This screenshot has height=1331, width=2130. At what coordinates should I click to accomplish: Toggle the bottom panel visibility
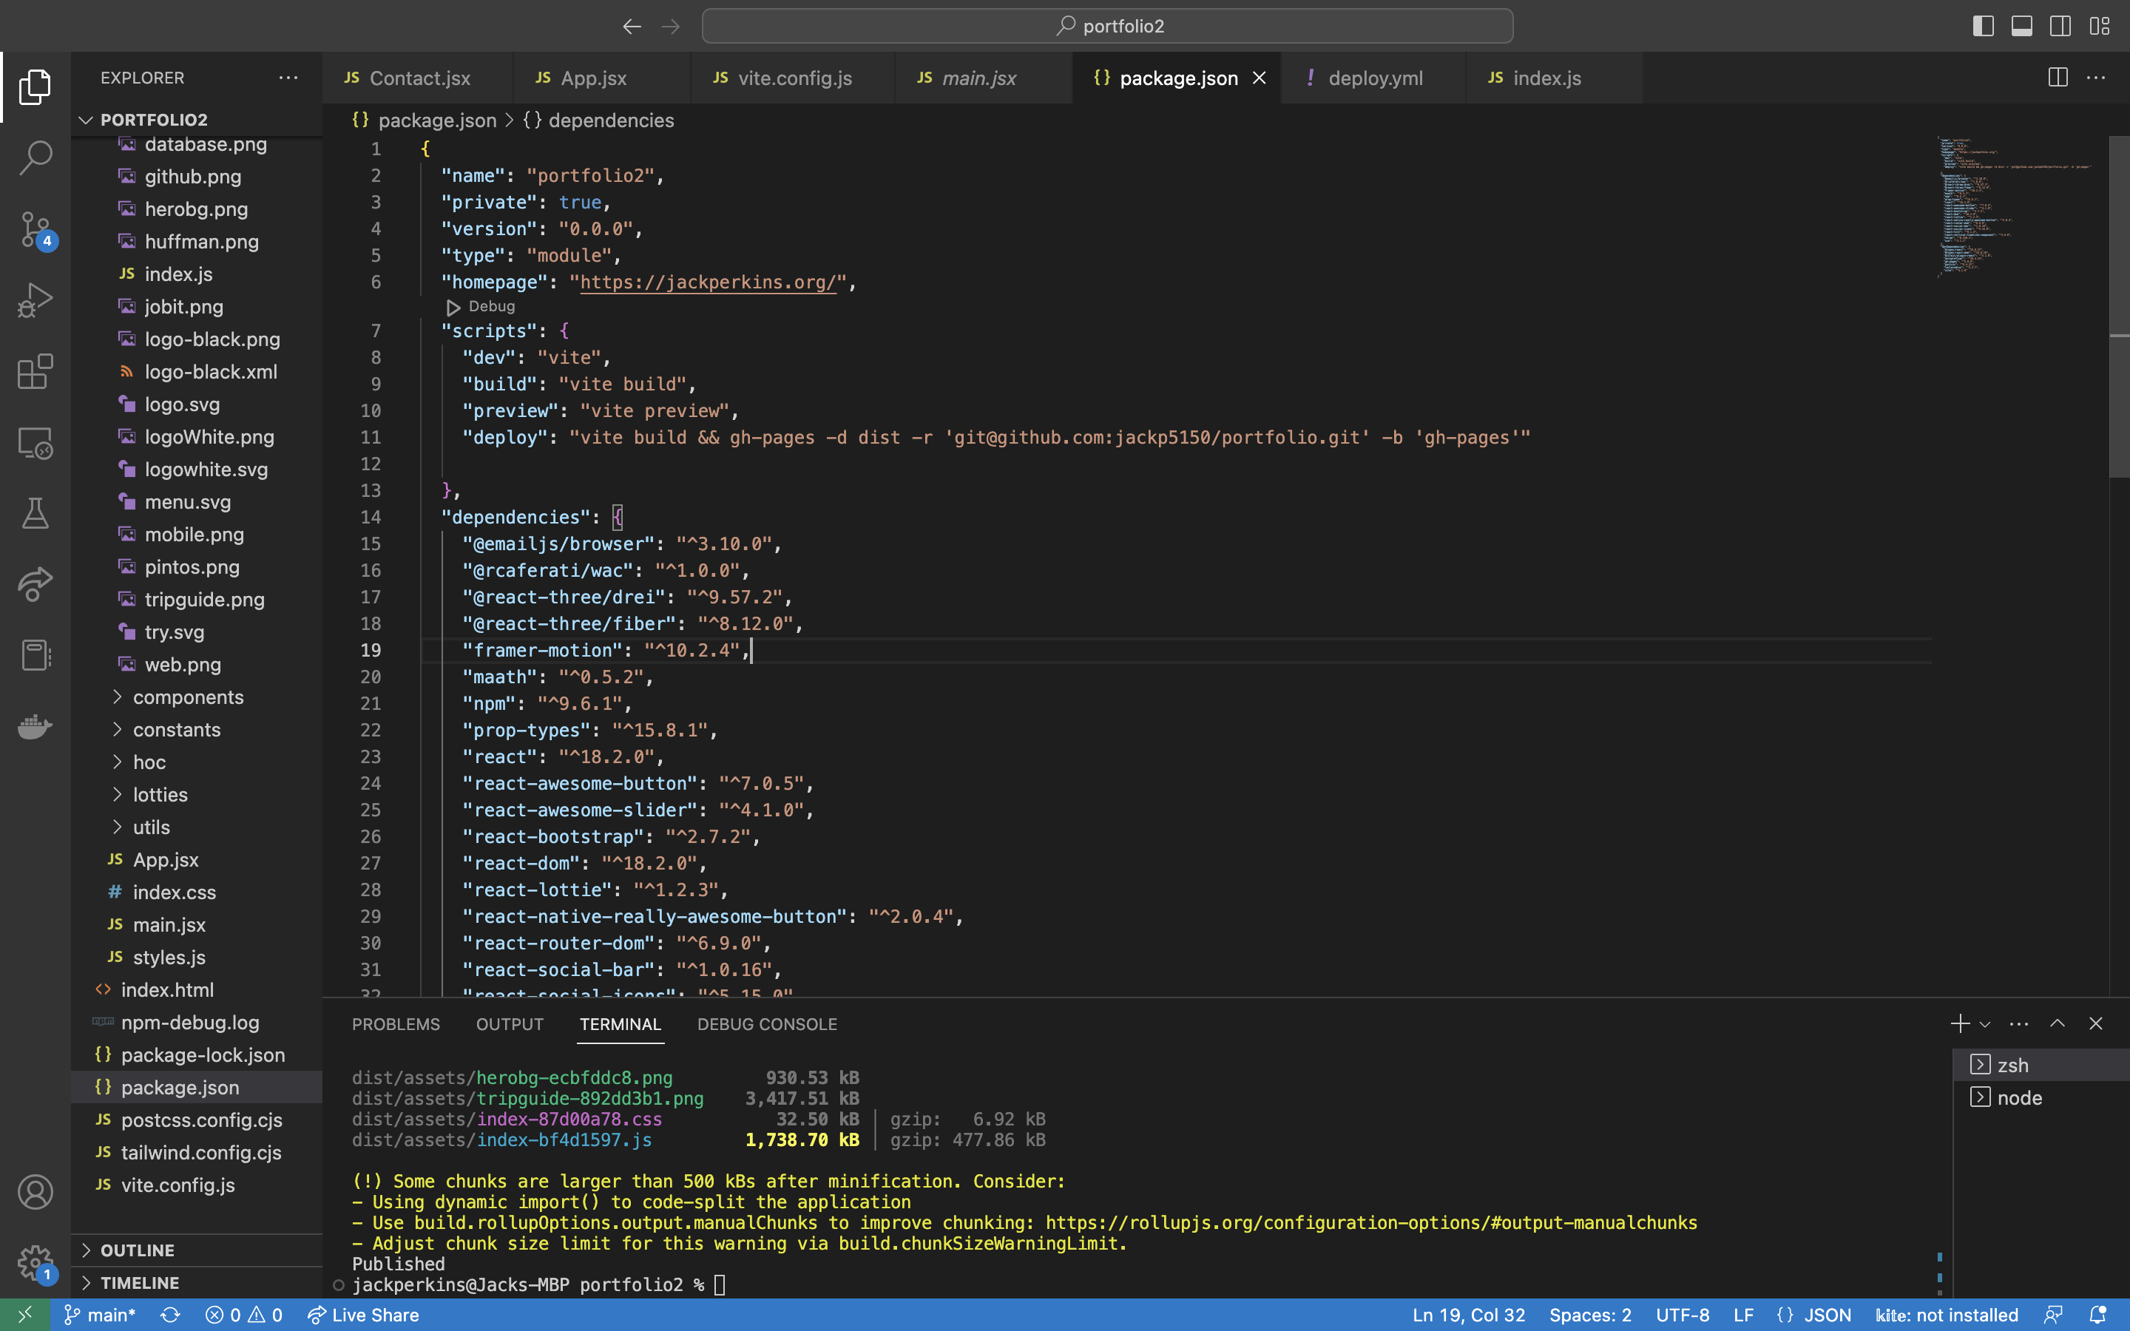point(2023,27)
